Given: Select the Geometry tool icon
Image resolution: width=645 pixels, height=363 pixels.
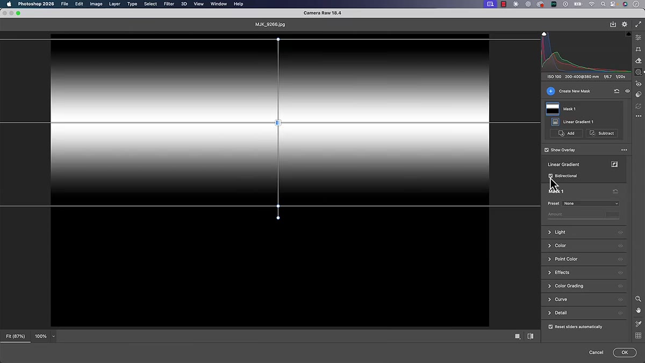Looking at the screenshot, I should point(638,49).
